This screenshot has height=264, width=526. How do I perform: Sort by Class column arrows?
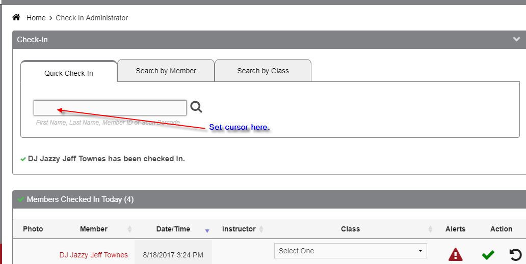pos(430,229)
